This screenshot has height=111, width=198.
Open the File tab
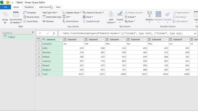pos(6,7)
